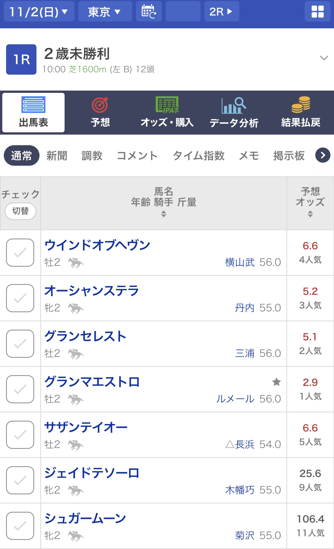This screenshot has width=334, height=549.
Task: Open オッズ・購入 IPAT icon
Action: point(167,105)
